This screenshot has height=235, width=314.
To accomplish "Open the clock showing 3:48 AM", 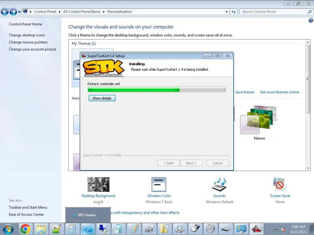I will (298, 229).
